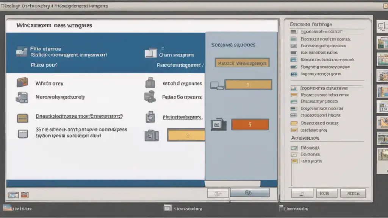Click the topmost thumbnail in the far-right strip

pos(383,26)
